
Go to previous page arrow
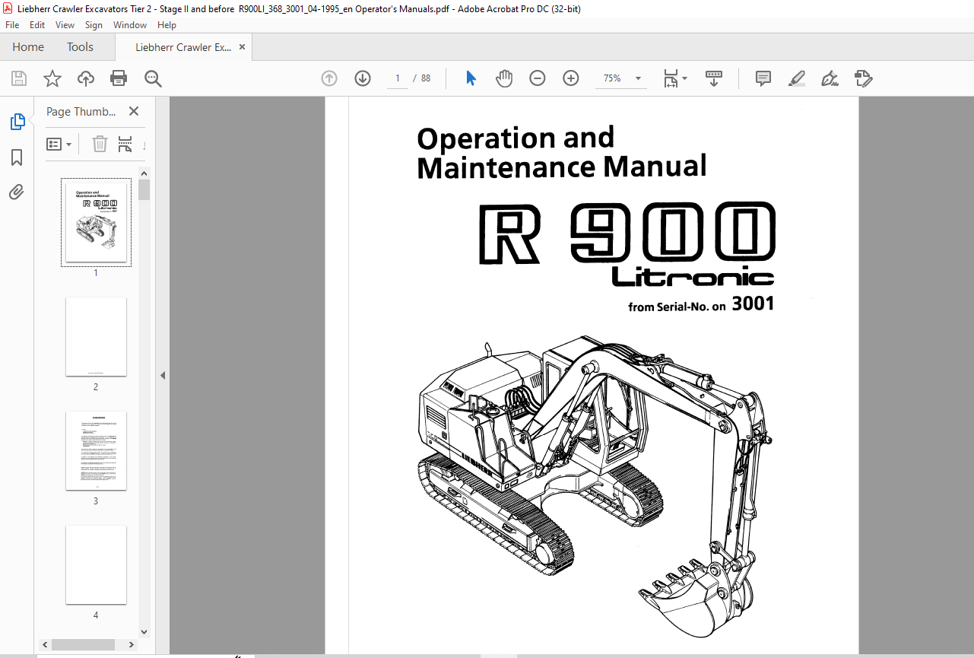coord(329,78)
